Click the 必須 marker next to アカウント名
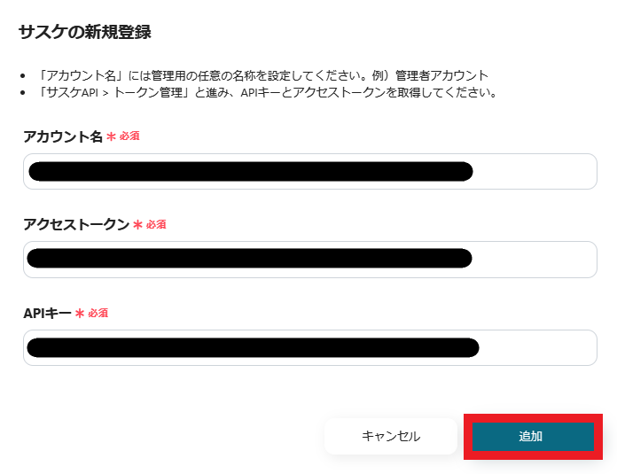Screen dimensions: 617x474 (x=129, y=136)
